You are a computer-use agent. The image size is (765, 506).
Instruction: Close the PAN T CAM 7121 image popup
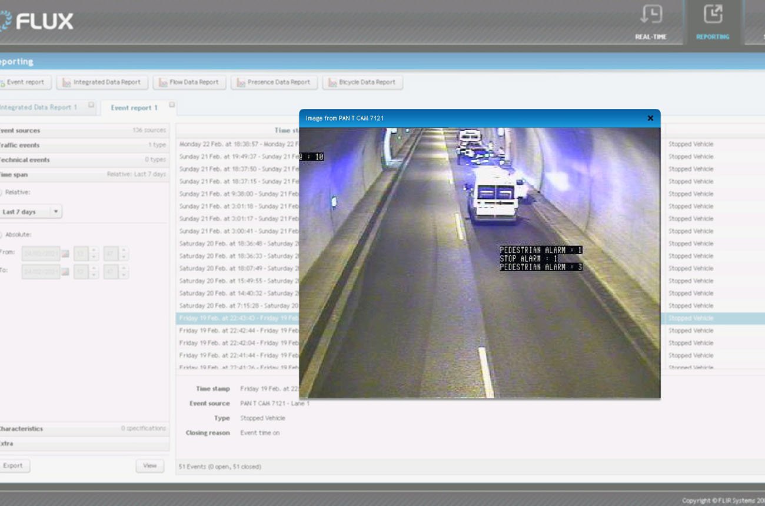coord(650,118)
